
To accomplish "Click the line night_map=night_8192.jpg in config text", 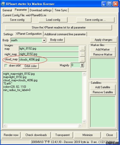I will (19, 74).
